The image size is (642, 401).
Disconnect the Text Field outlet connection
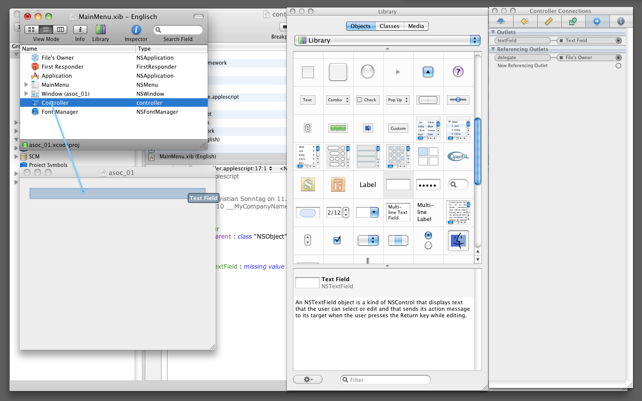click(561, 41)
